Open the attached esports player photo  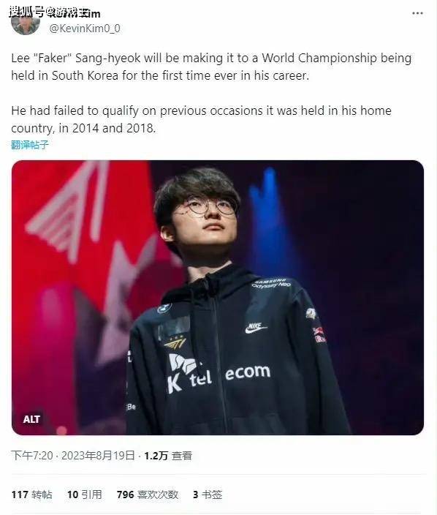click(218, 298)
